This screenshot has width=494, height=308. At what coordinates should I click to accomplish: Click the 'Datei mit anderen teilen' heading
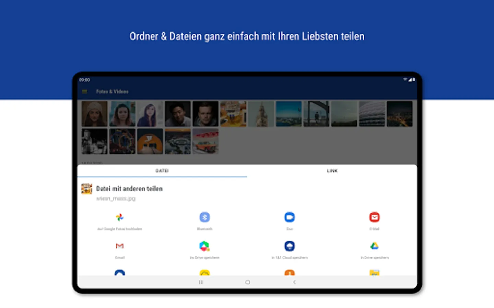point(129,189)
